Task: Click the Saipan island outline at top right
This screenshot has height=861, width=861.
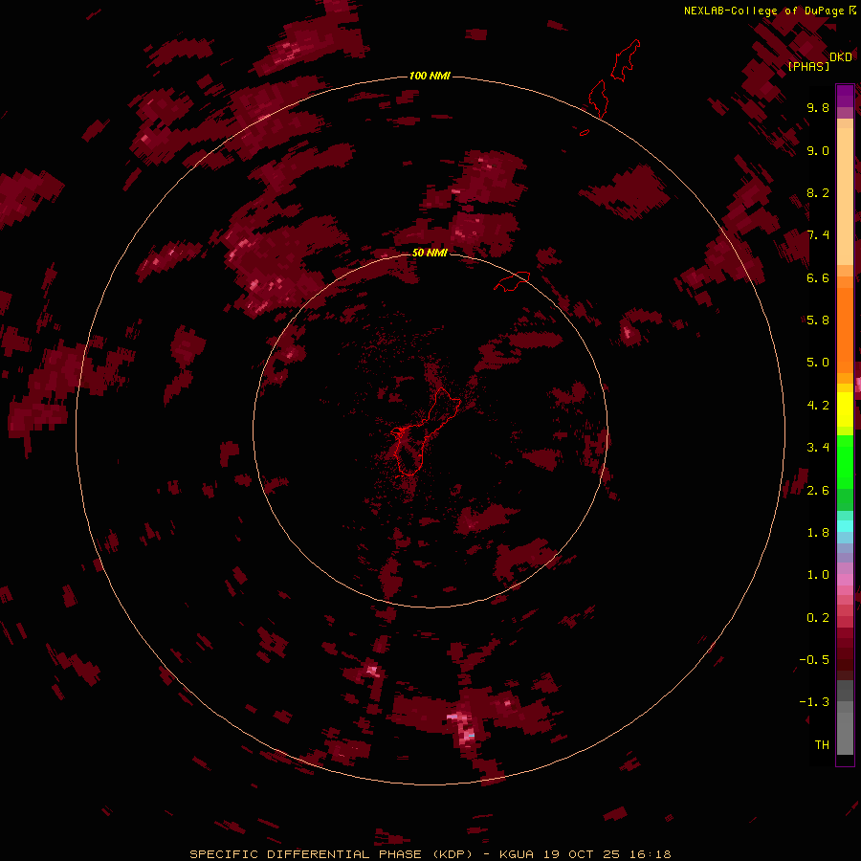Action: pyautogui.click(x=626, y=60)
